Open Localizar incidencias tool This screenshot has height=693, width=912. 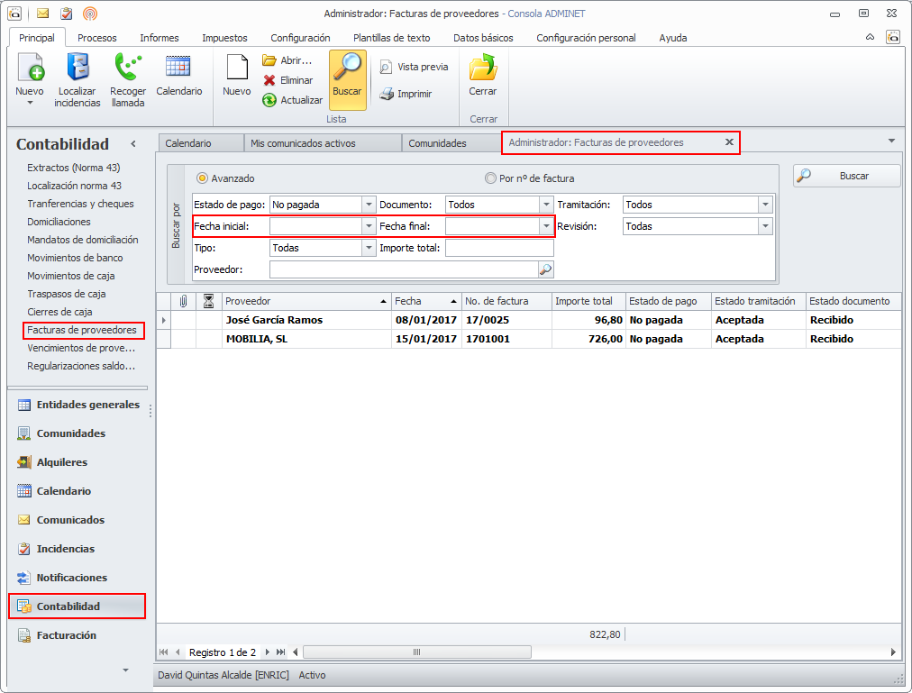pos(78,79)
